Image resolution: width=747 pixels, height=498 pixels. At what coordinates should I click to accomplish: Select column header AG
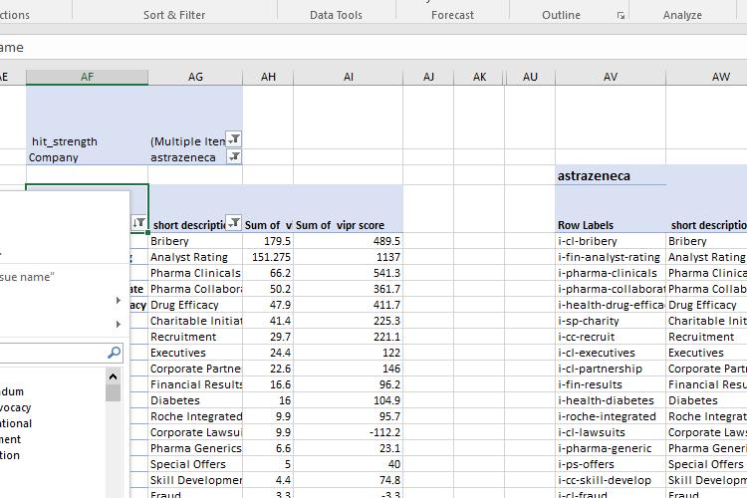click(x=195, y=77)
